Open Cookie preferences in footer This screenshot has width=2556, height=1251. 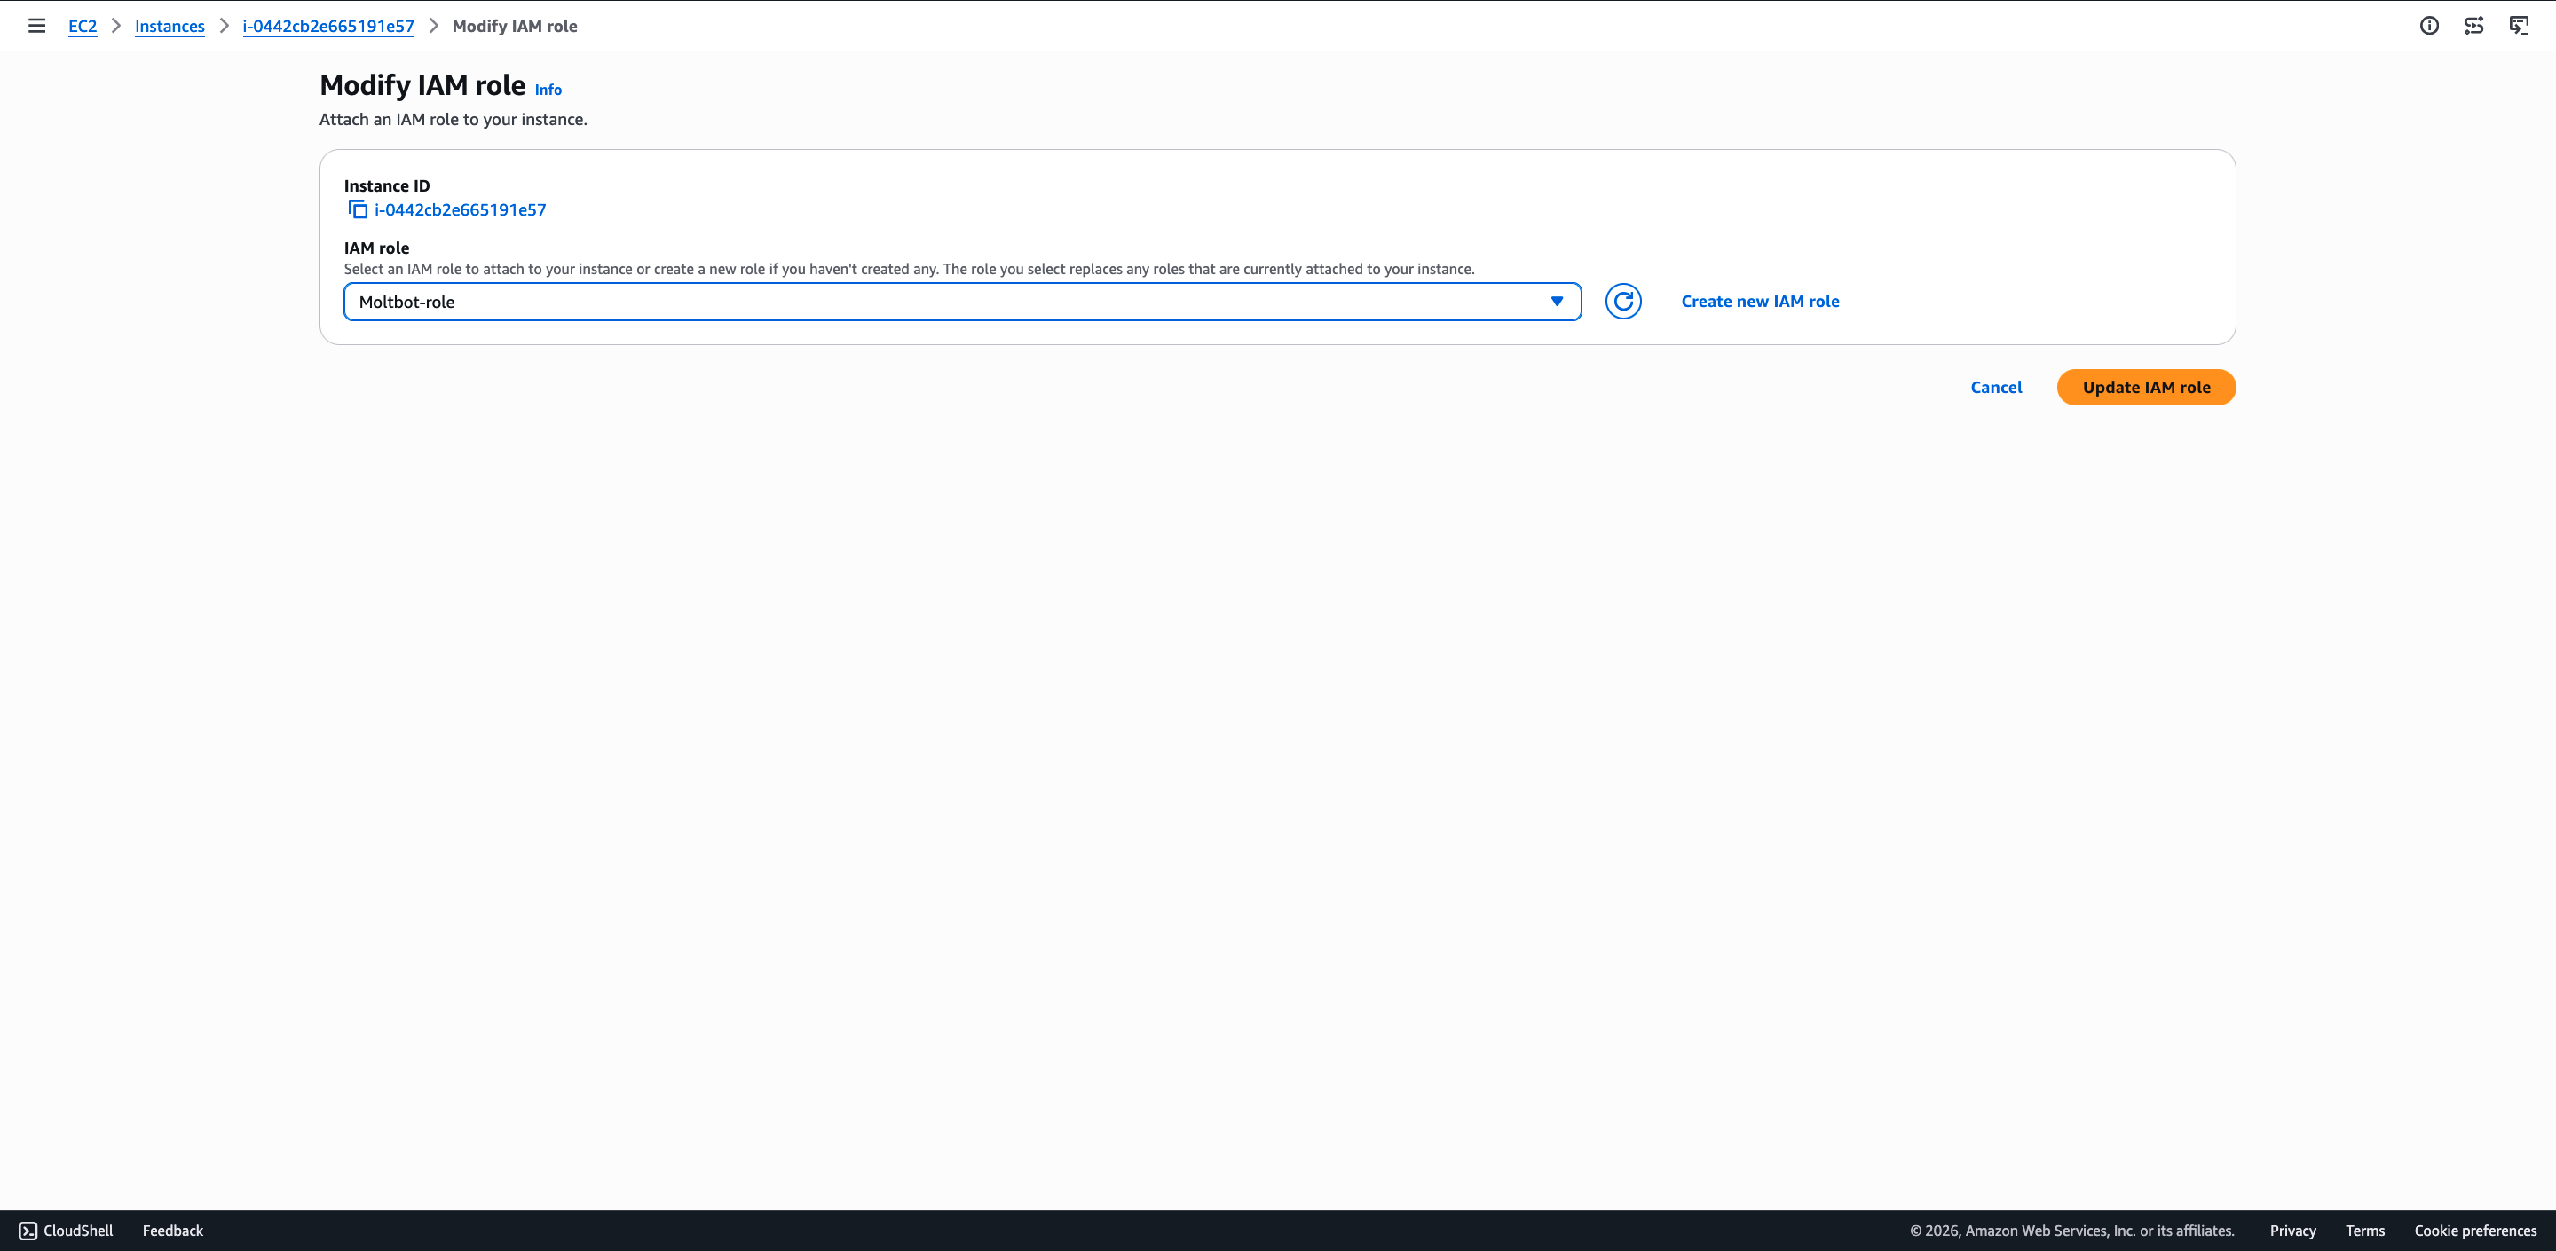click(2475, 1231)
